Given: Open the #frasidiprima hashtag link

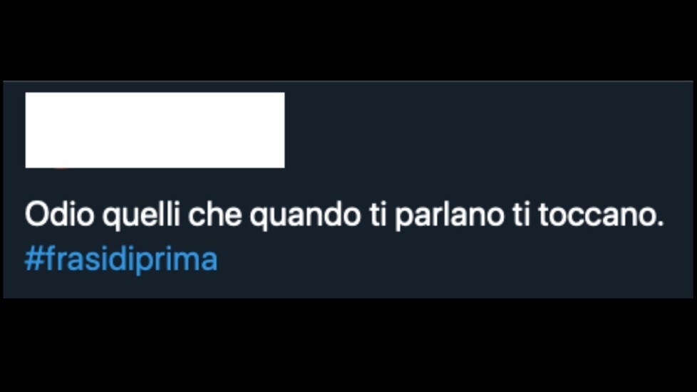Looking at the screenshot, I should [x=121, y=259].
